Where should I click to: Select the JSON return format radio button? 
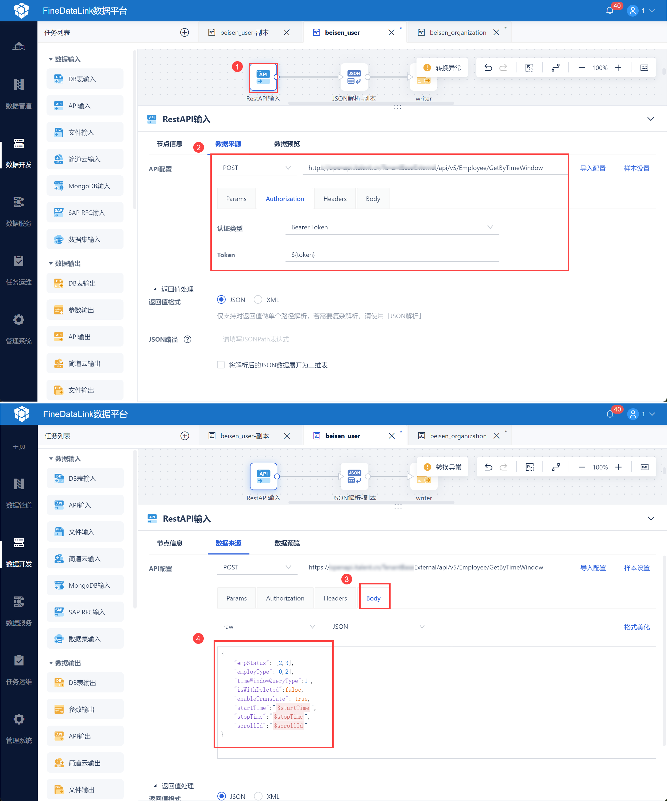tap(221, 300)
